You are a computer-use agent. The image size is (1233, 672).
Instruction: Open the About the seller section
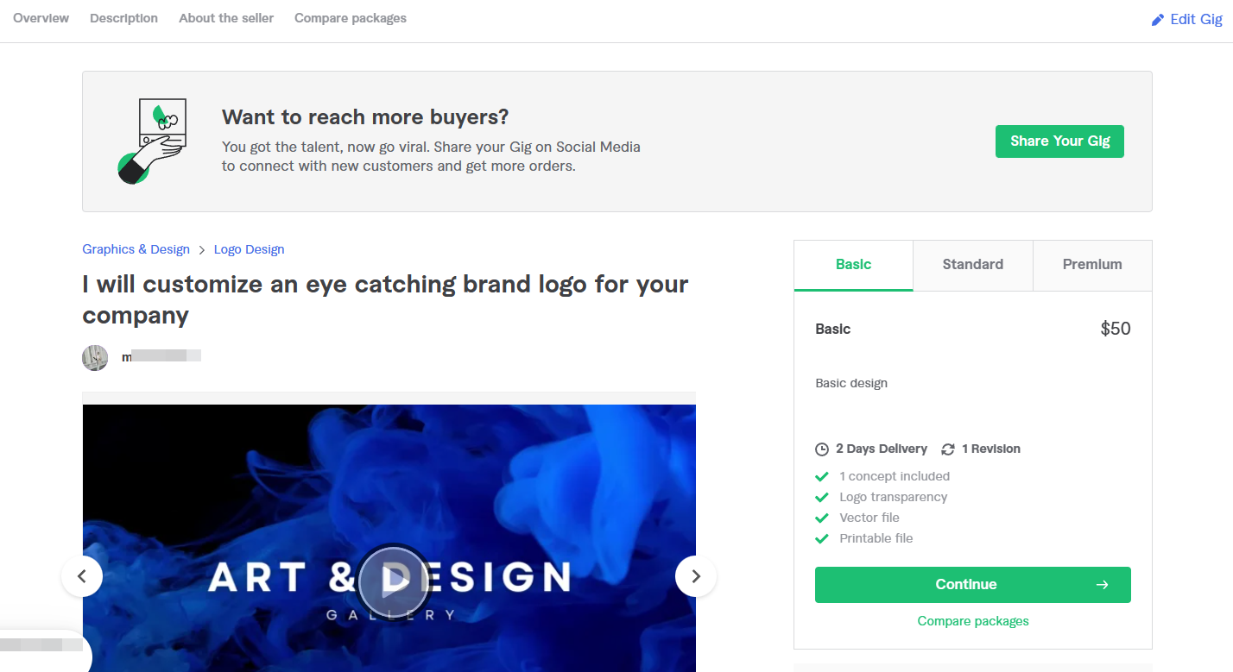(226, 18)
